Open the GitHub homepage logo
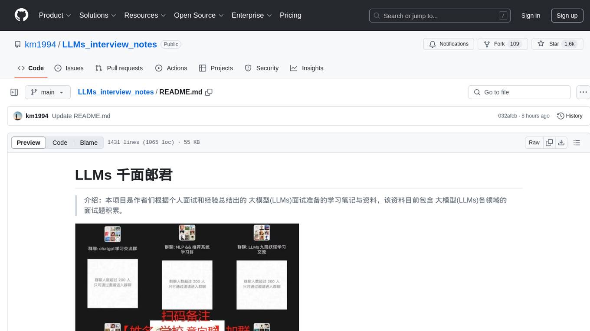590x331 pixels. pos(21,15)
